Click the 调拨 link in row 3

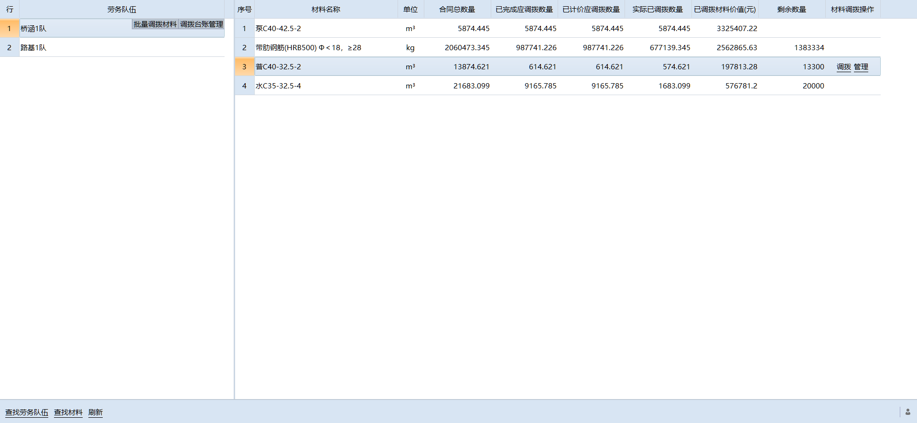[x=843, y=67]
